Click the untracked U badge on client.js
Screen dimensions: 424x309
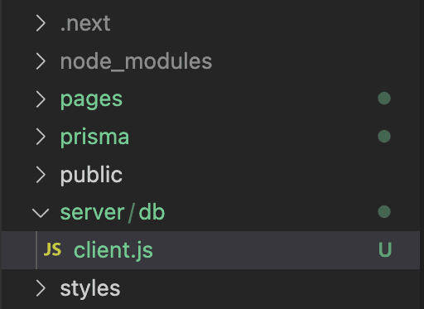385,250
